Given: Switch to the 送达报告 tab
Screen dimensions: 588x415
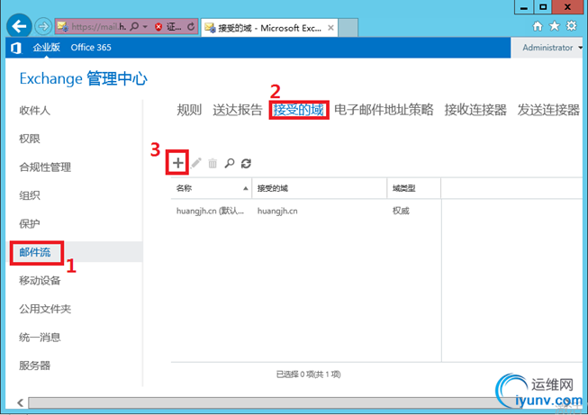Looking at the screenshot, I should coord(238,110).
